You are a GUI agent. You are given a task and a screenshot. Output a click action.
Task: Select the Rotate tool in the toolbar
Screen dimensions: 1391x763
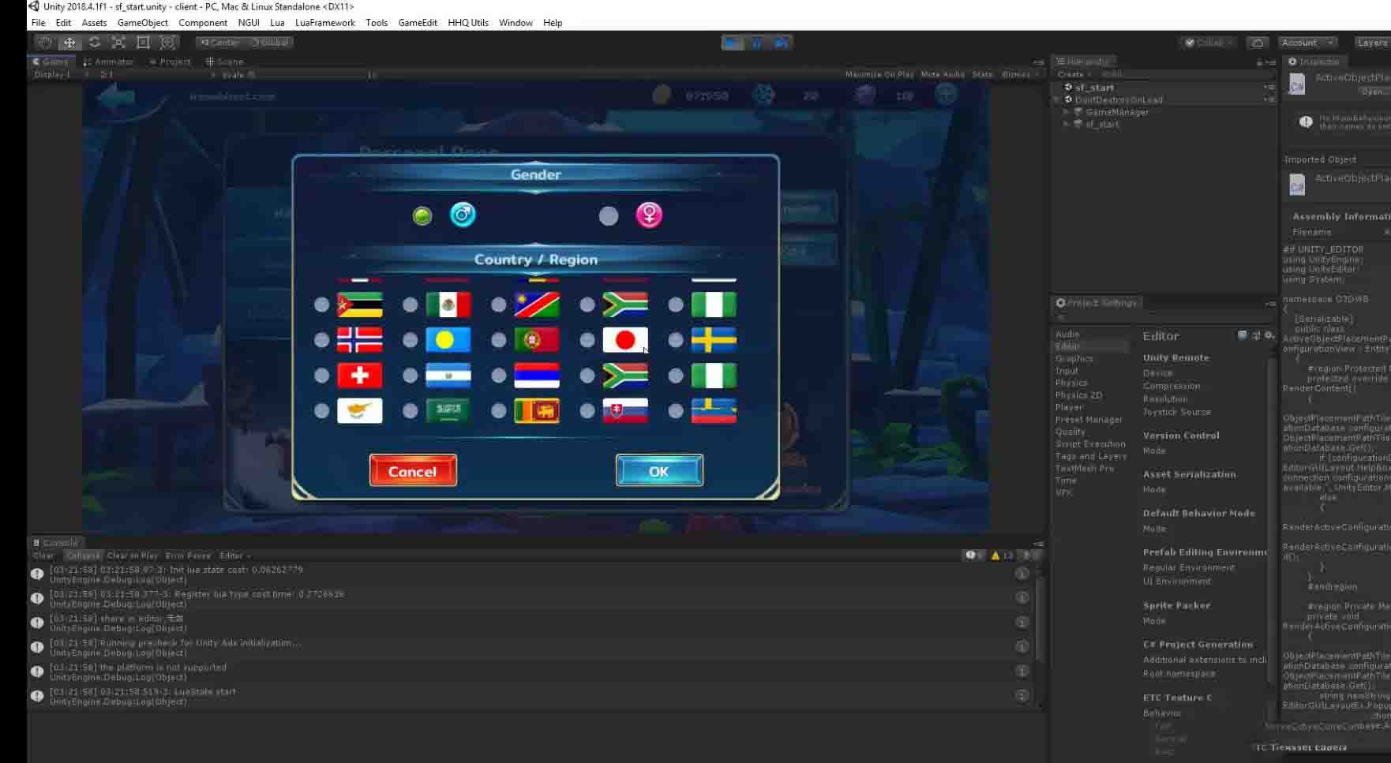94,43
